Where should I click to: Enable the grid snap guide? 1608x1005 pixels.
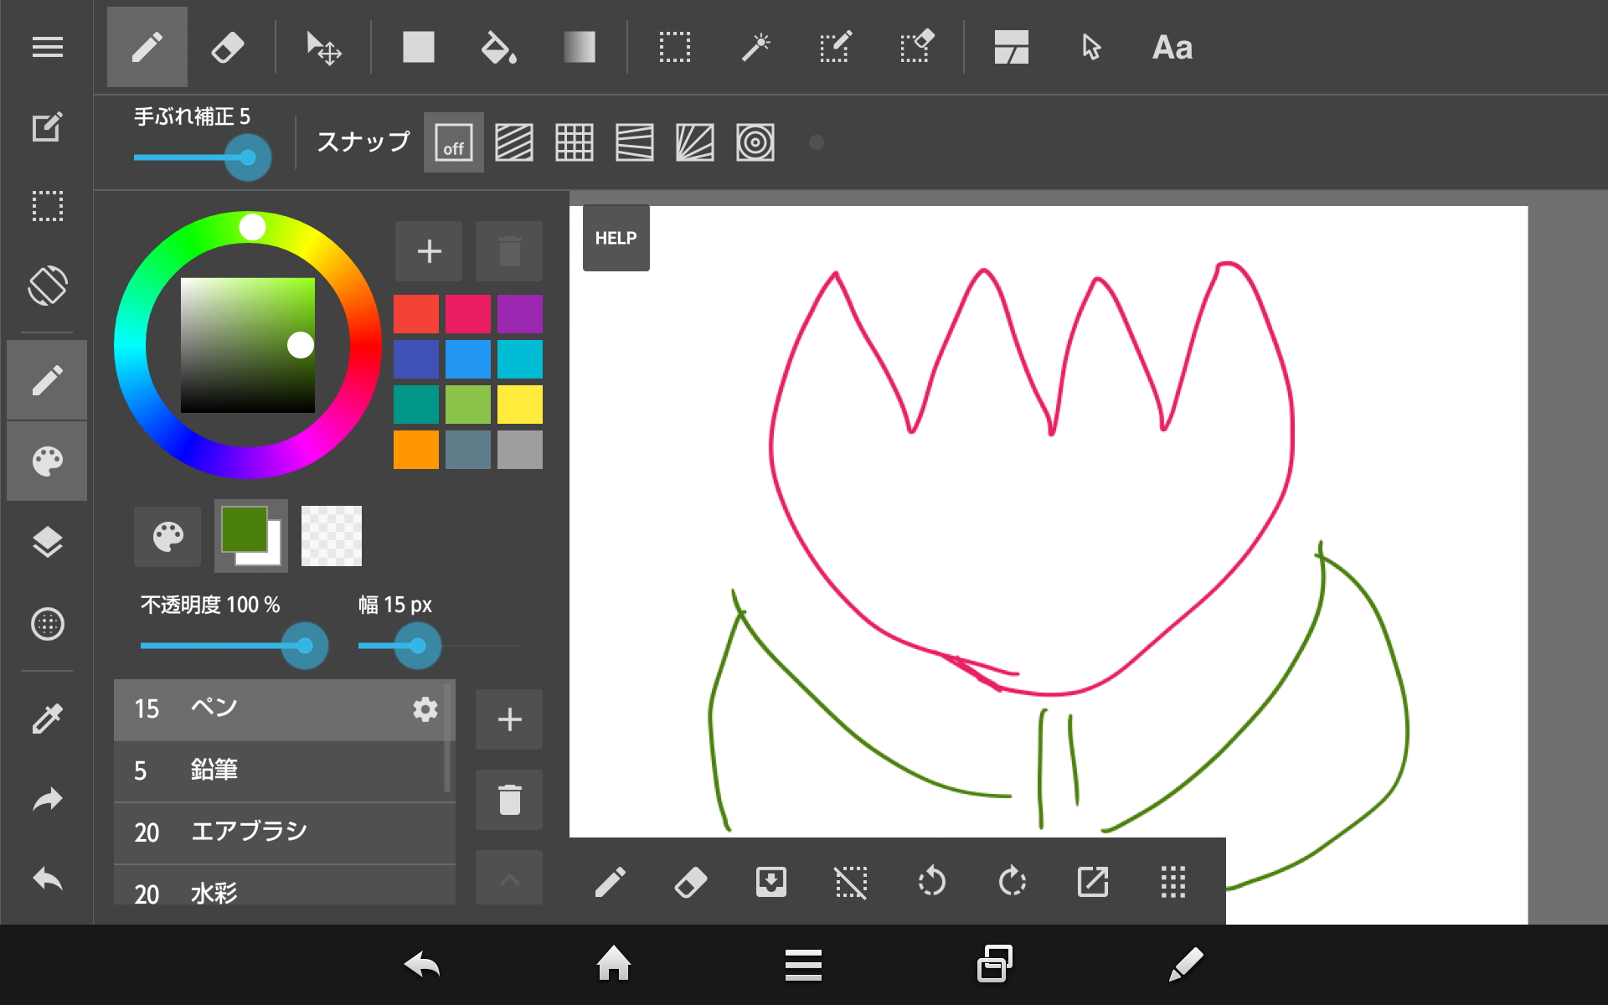[575, 142]
